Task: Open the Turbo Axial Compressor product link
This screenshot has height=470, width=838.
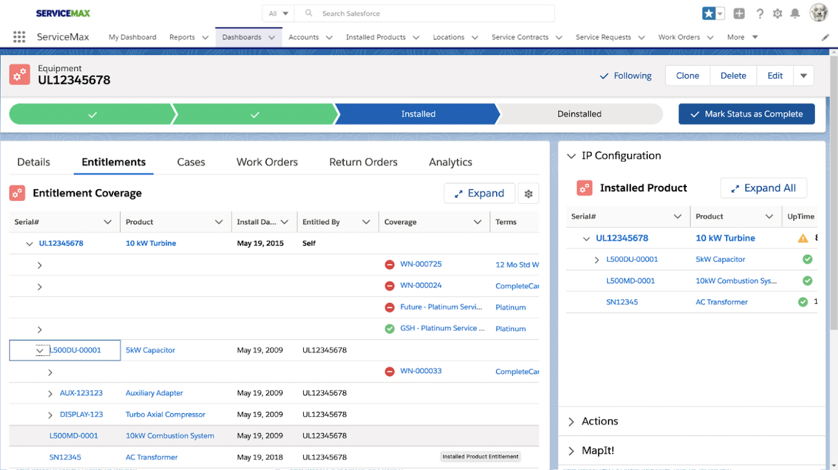Action: 166,415
